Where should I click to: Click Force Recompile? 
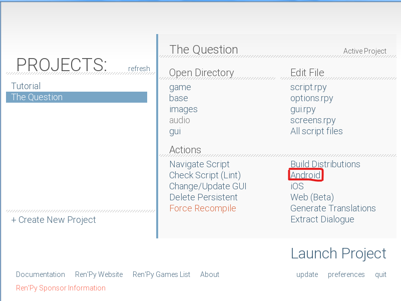pos(202,208)
